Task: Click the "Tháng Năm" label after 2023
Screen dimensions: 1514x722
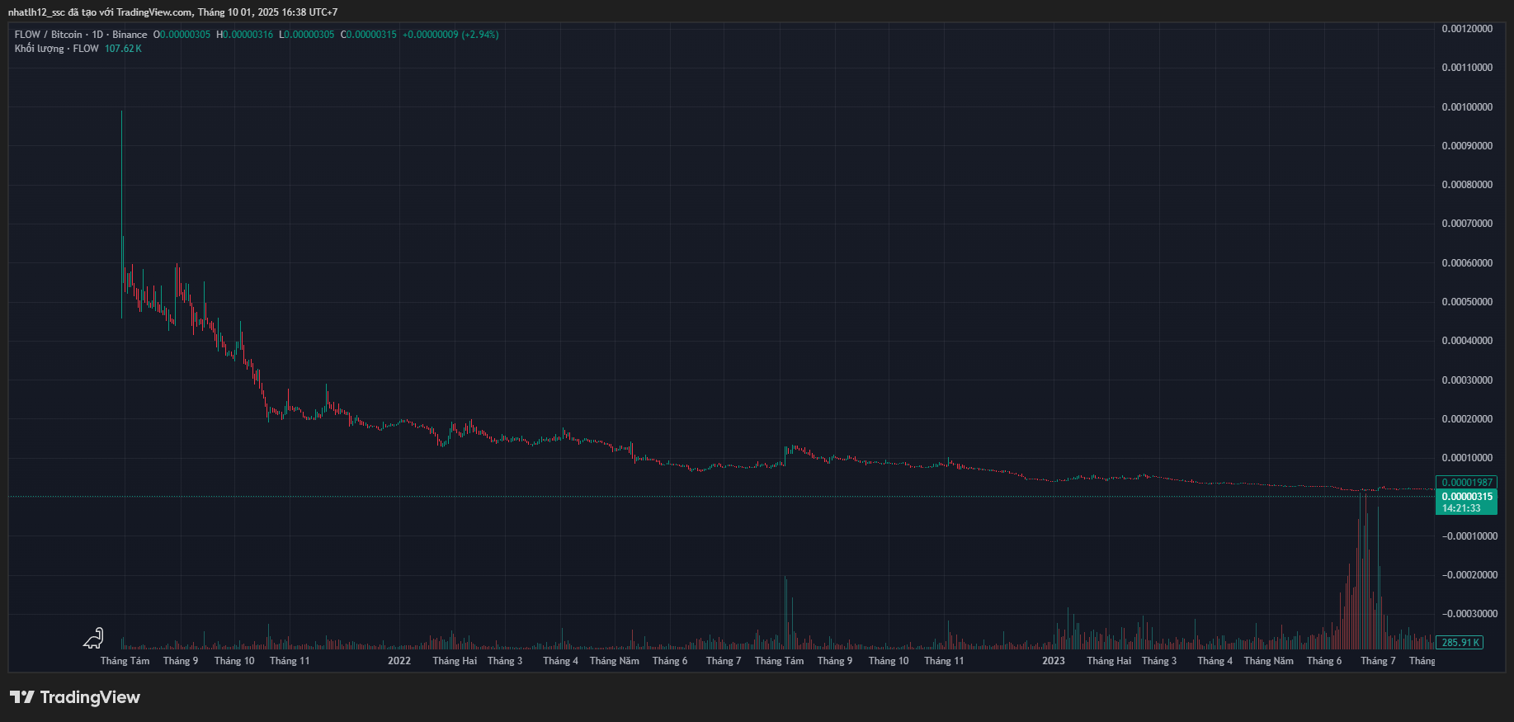Action: [1269, 661]
